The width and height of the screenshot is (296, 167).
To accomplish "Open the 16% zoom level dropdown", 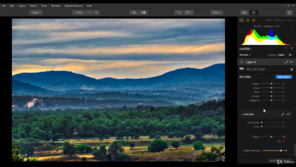I will (79, 13).
